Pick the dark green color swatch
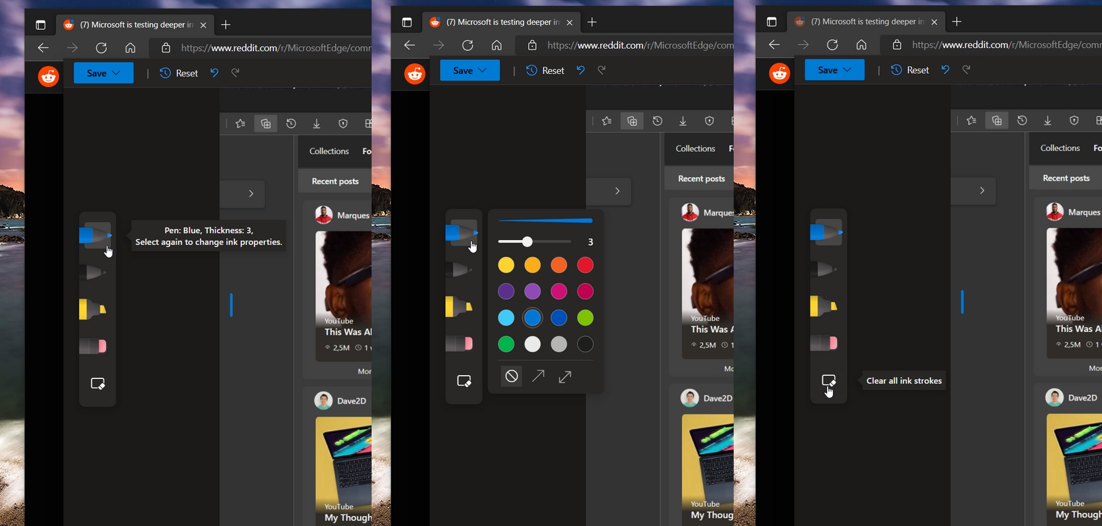The width and height of the screenshot is (1102, 526). pos(506,344)
